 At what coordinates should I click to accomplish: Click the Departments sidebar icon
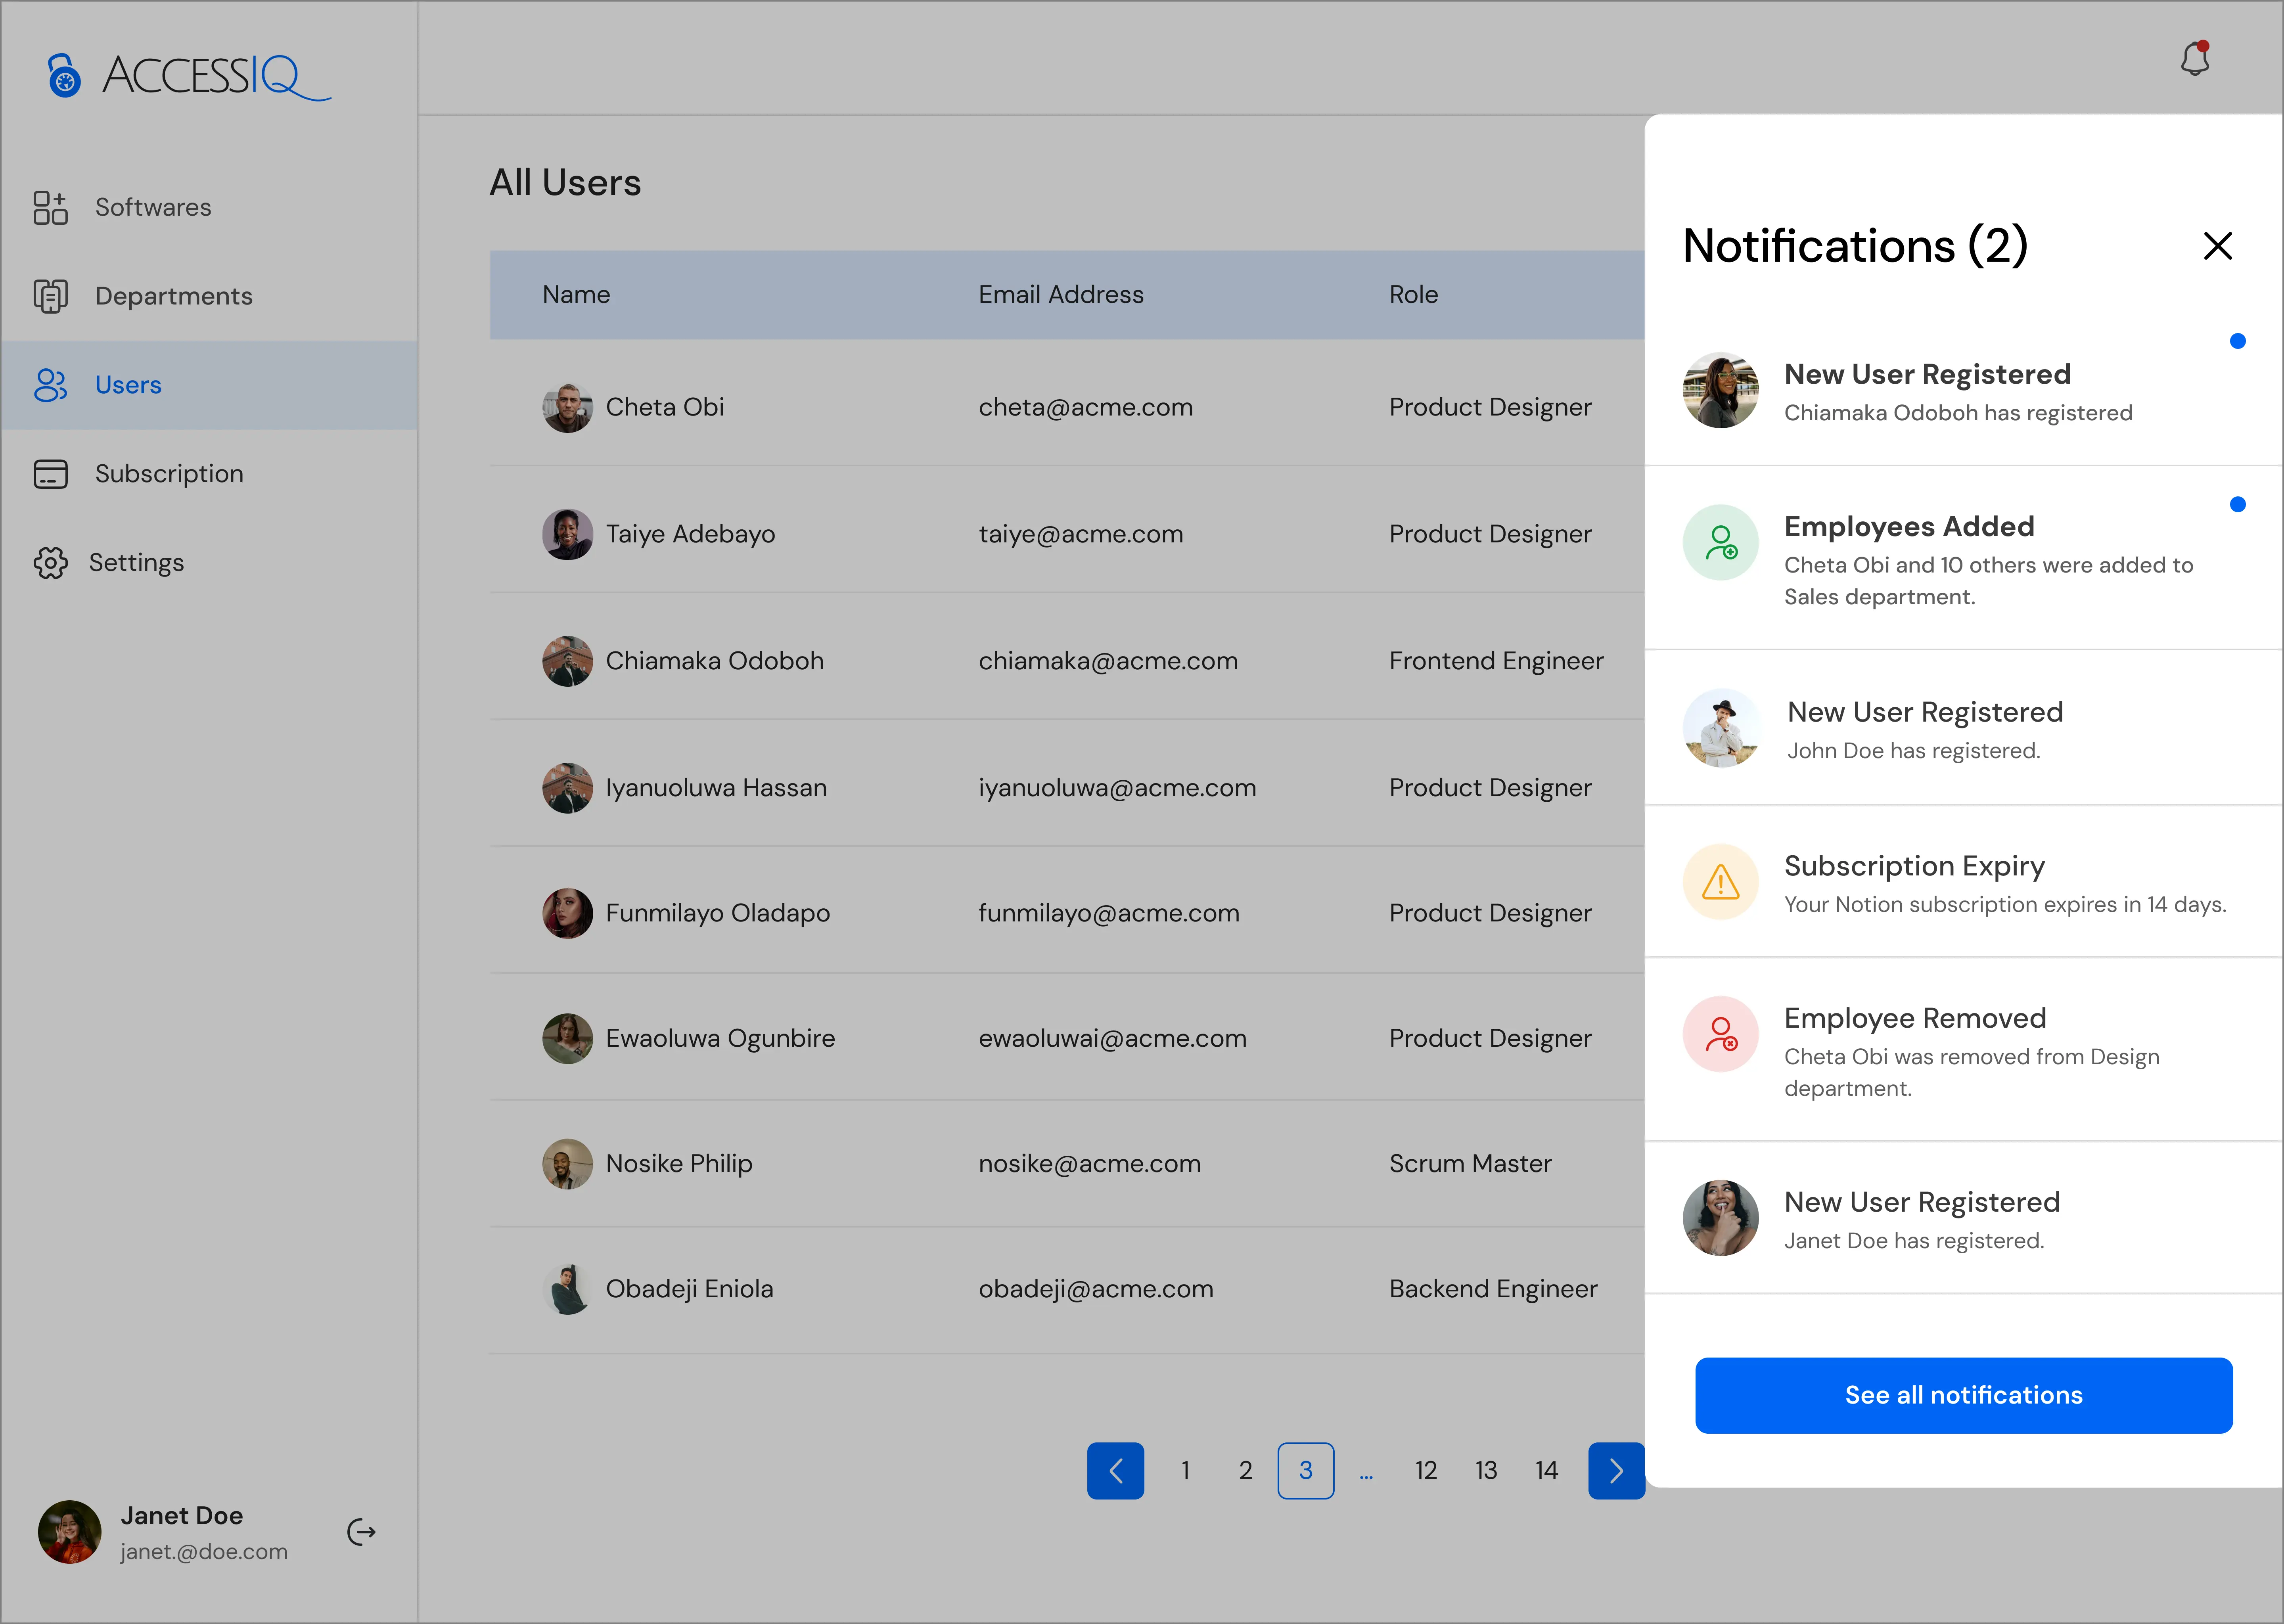pyautogui.click(x=50, y=296)
